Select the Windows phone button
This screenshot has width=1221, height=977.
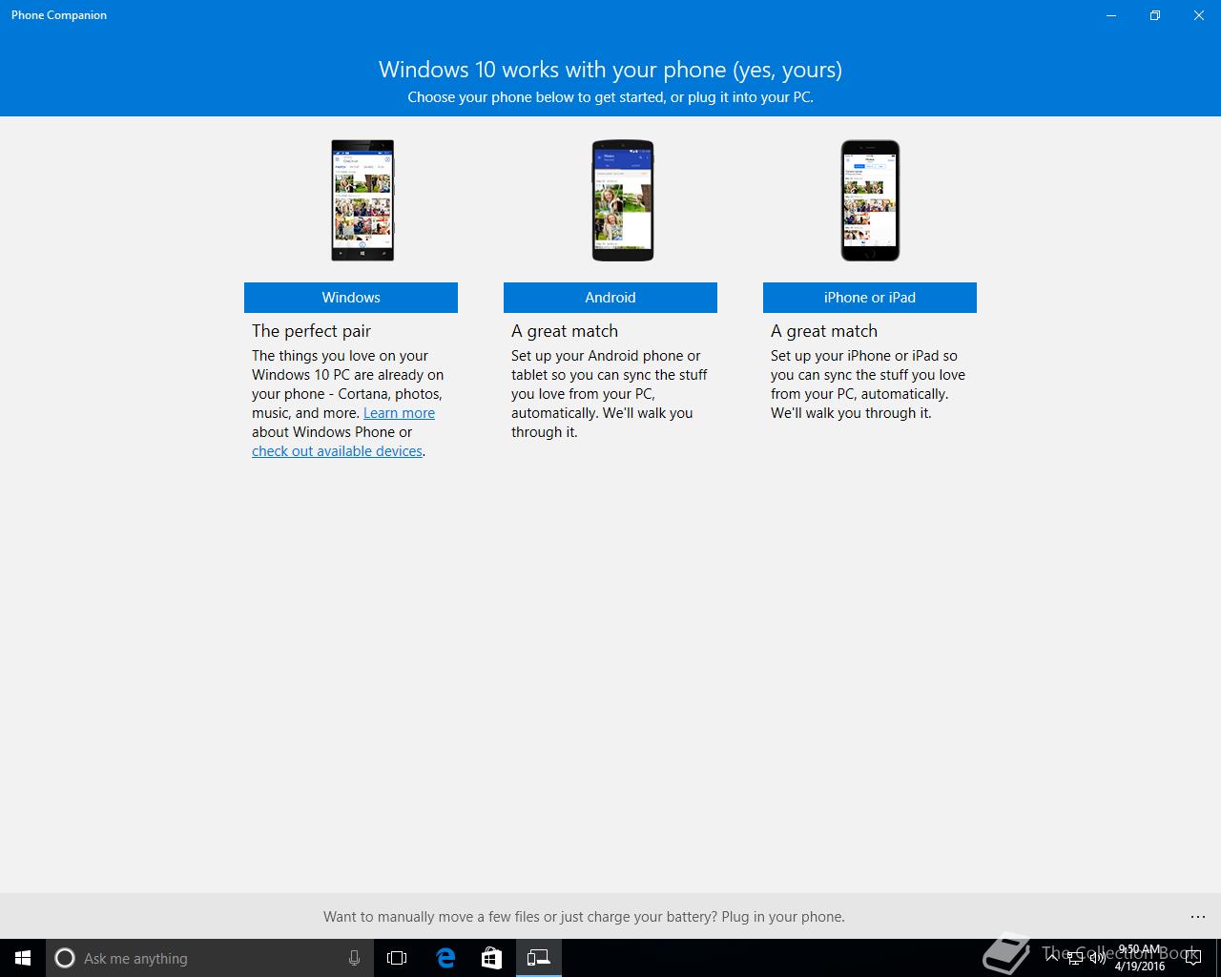[351, 298]
